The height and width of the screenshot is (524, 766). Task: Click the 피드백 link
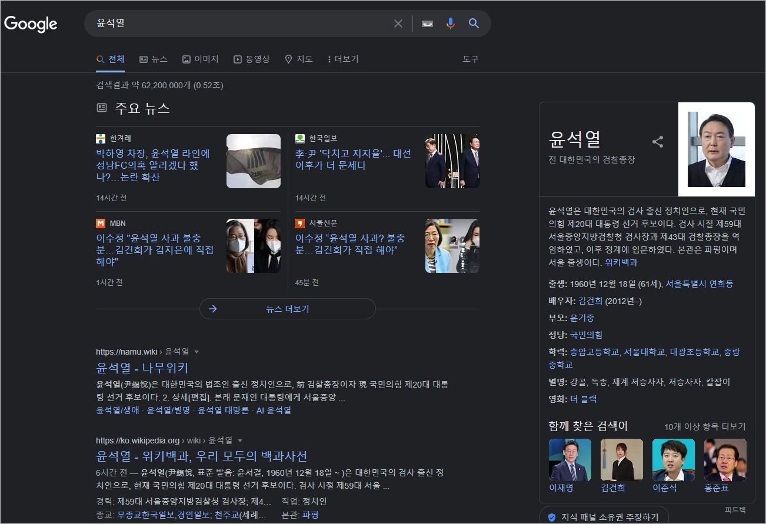pyautogui.click(x=735, y=510)
